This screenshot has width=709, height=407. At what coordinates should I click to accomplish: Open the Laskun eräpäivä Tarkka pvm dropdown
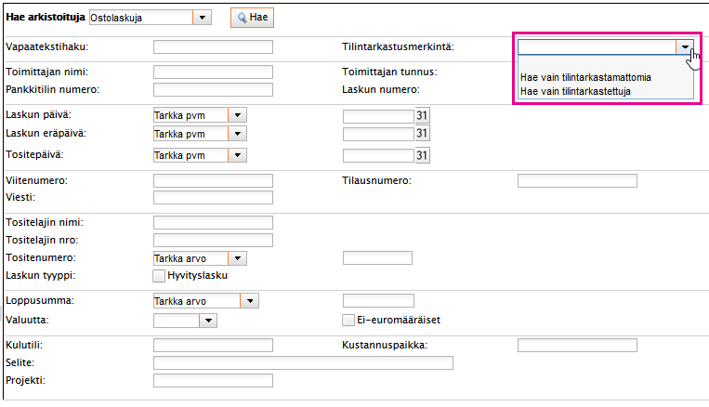tap(237, 134)
